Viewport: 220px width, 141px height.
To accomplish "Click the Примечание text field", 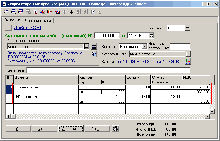I will point(108,70).
